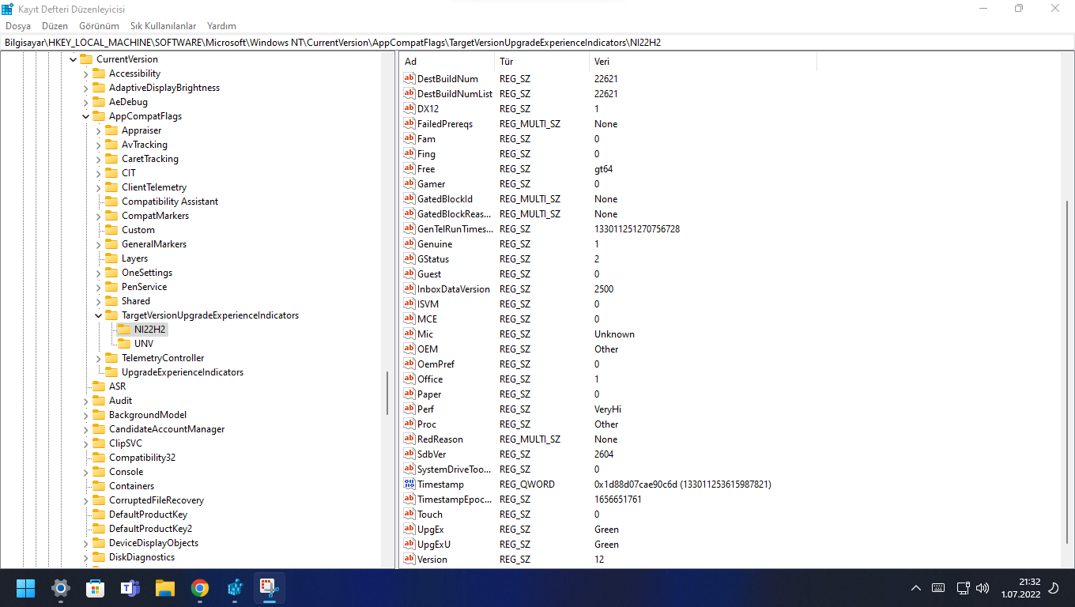This screenshot has height=607, width=1075.
Task: Open Microsoft Teams taskbar icon
Action: [x=130, y=588]
